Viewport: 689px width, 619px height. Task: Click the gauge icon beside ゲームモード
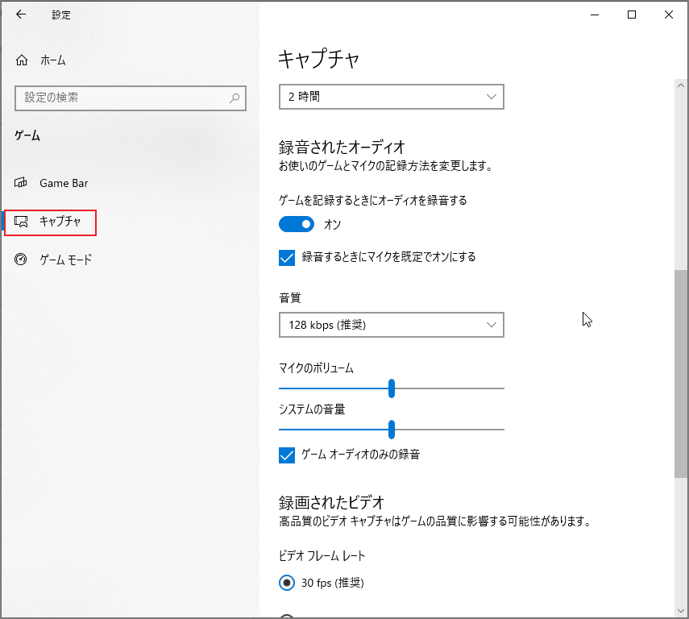click(20, 260)
